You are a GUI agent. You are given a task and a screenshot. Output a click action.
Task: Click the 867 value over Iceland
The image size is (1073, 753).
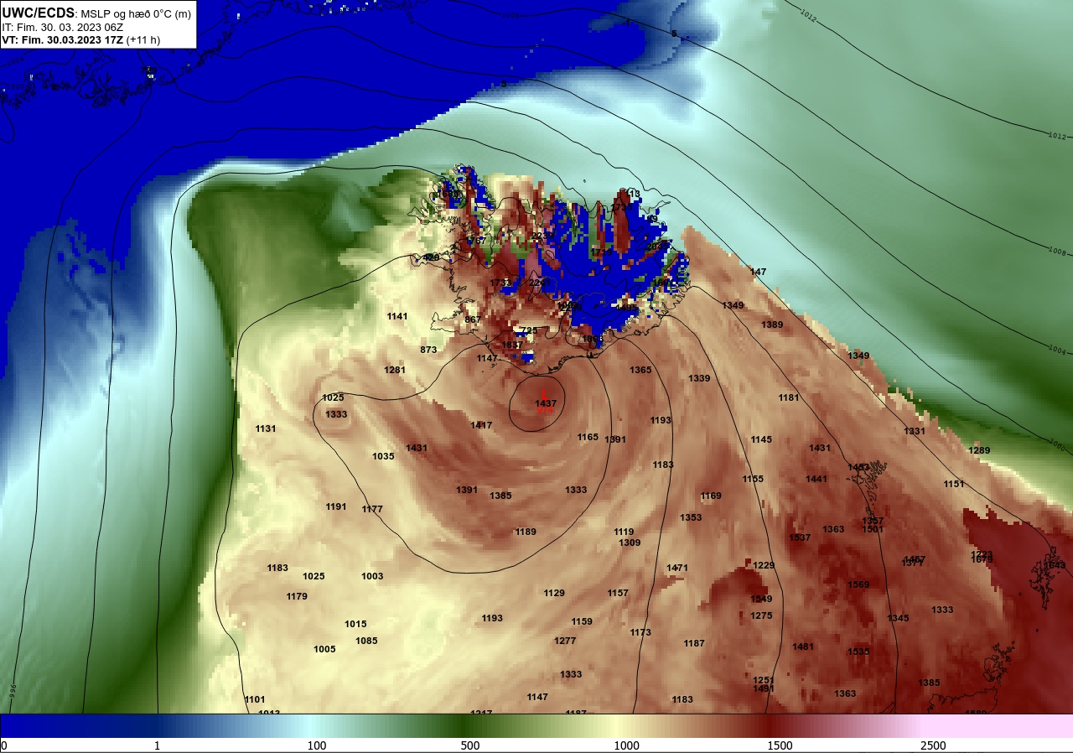(473, 319)
